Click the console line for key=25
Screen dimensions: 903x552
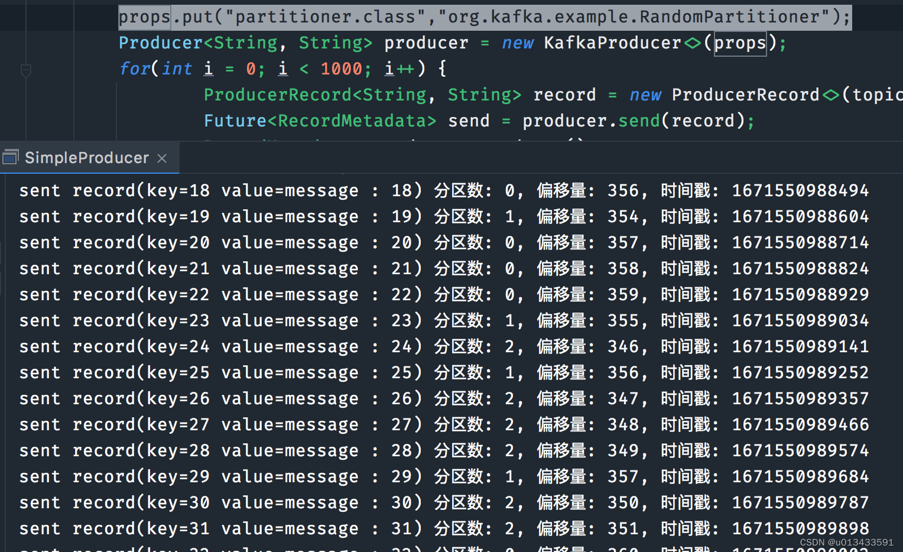pos(444,372)
